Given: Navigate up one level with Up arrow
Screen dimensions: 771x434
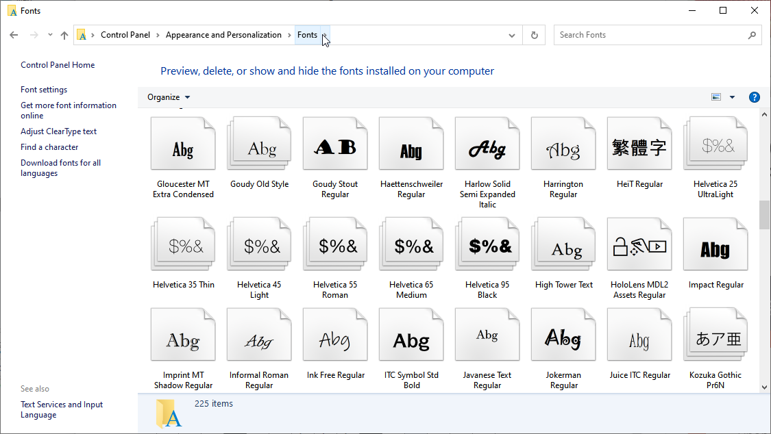Looking at the screenshot, I should (64, 35).
